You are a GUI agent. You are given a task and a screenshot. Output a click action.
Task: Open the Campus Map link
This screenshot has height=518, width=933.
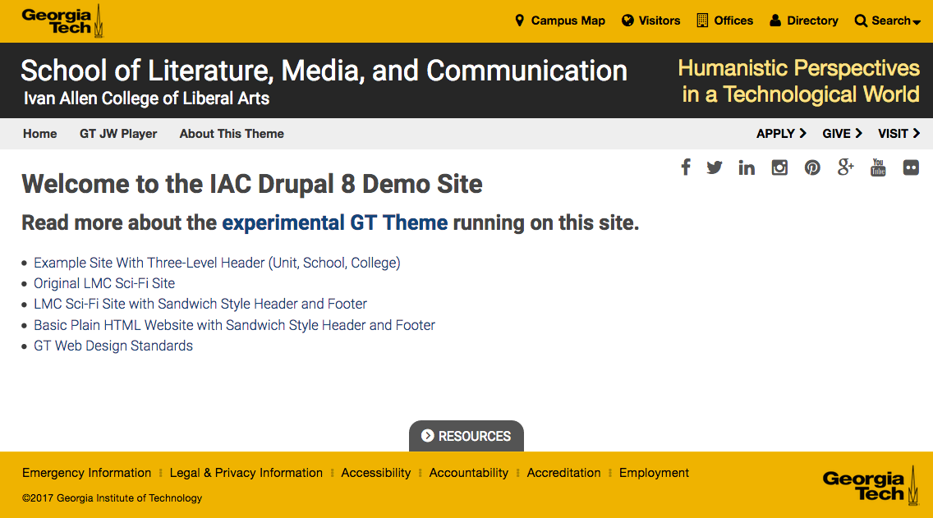pyautogui.click(x=559, y=21)
